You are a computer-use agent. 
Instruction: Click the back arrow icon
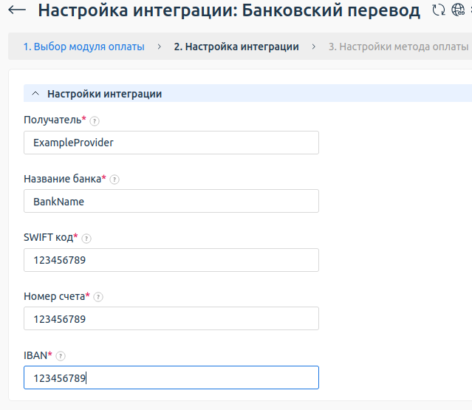[17, 10]
